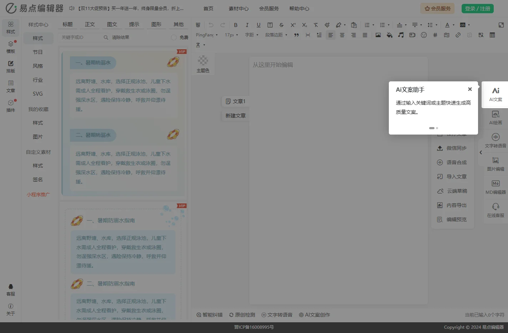This screenshot has width=508, height=333.
Task: Open 排版 in left sidebar
Action: pos(11,67)
